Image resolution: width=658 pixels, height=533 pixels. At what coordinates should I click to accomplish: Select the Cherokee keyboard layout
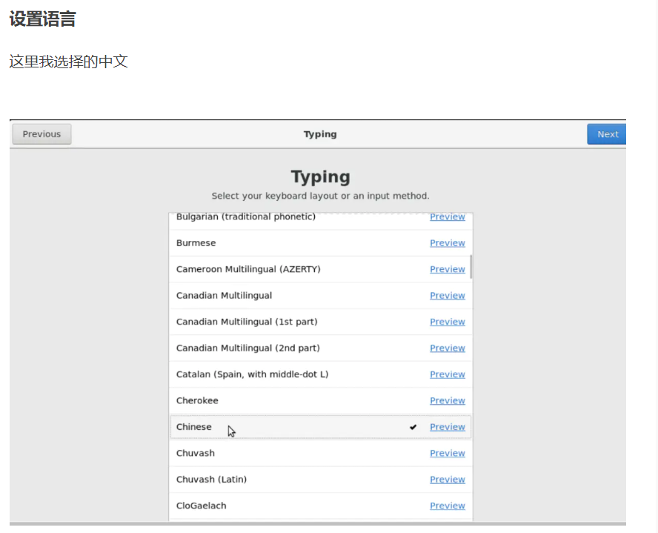[x=321, y=400]
